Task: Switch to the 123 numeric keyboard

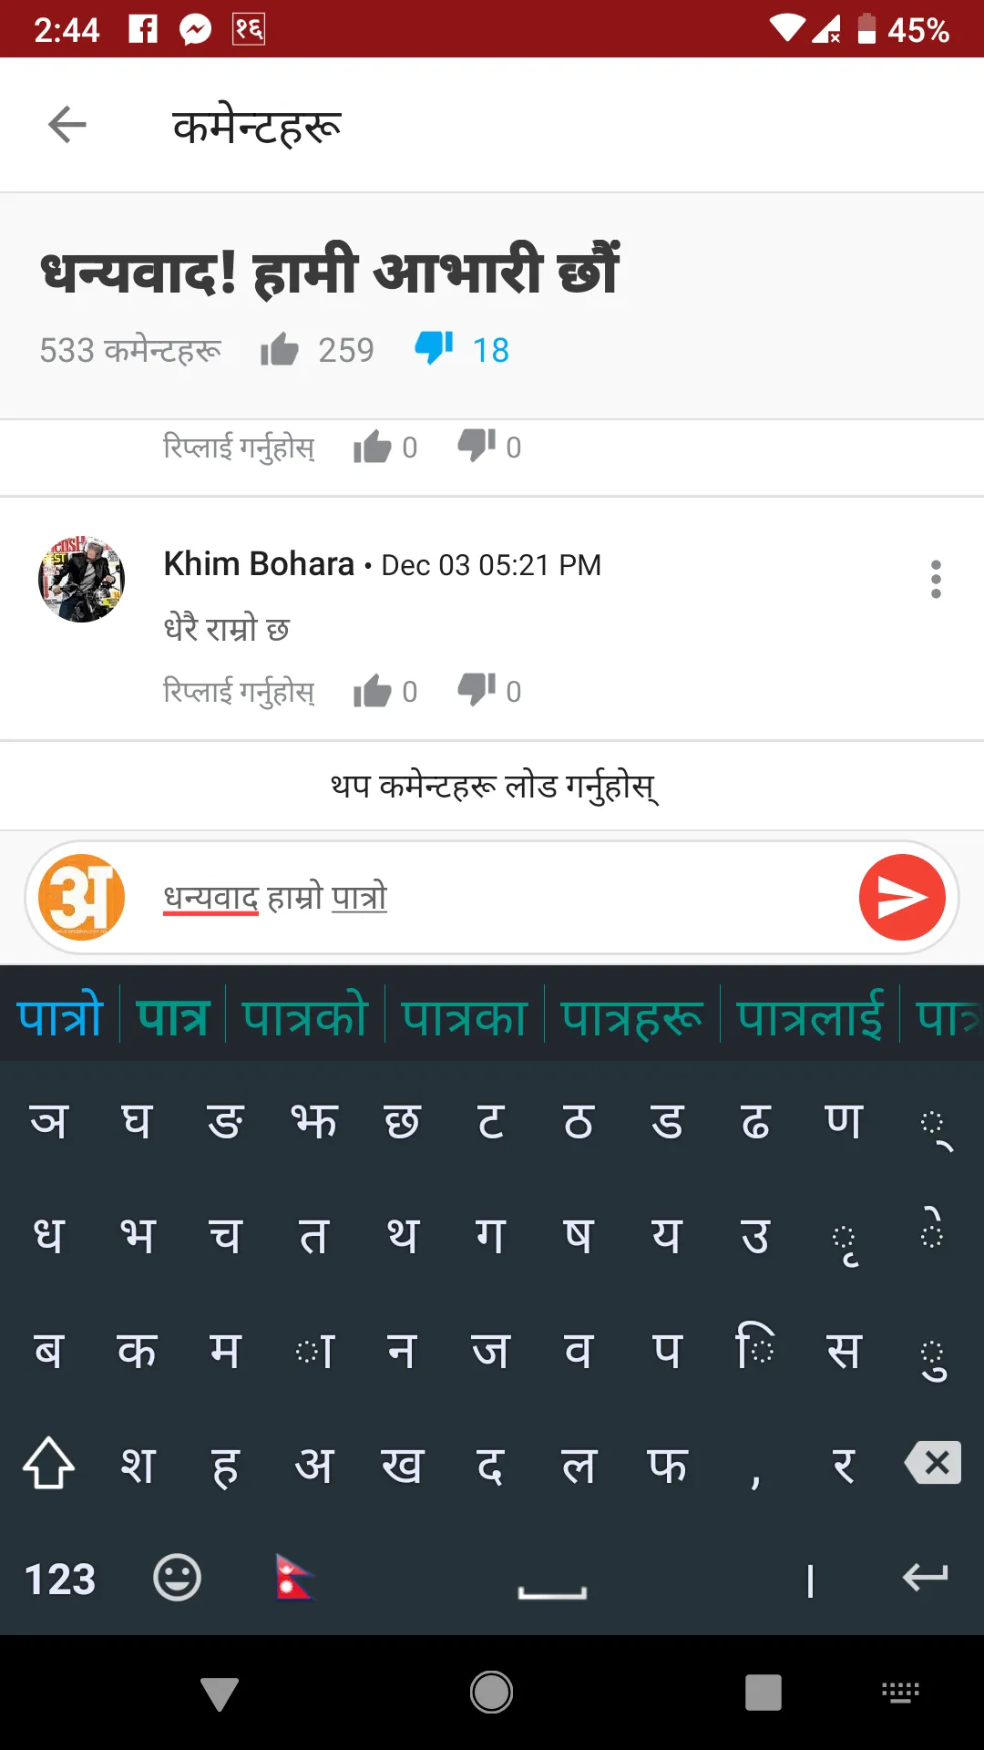Action: point(60,1580)
